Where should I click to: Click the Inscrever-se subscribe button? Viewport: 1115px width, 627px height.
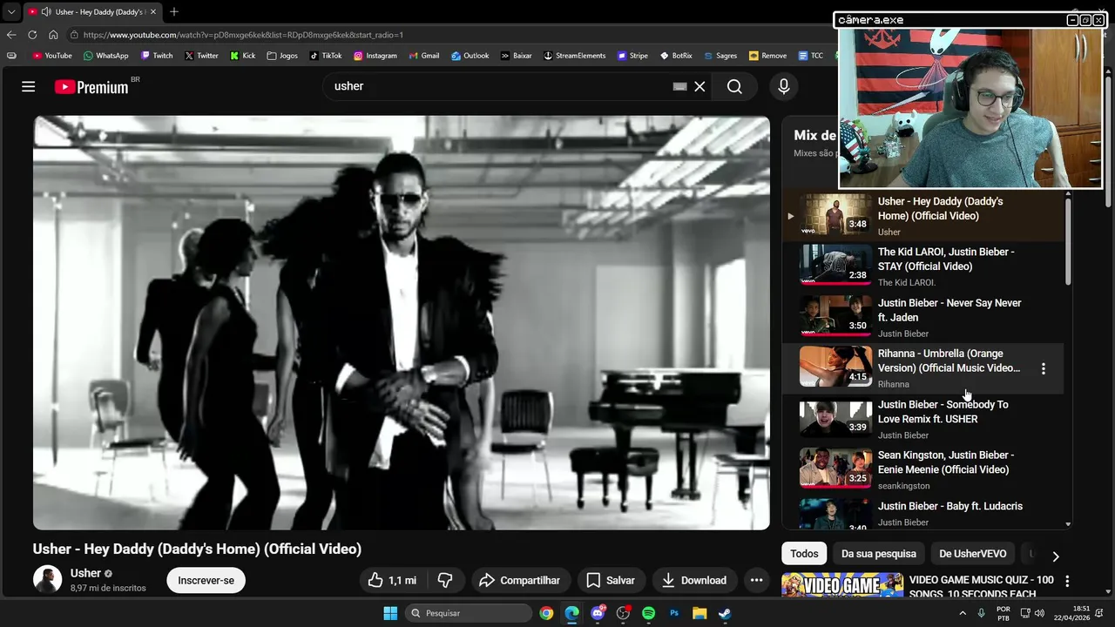(206, 580)
